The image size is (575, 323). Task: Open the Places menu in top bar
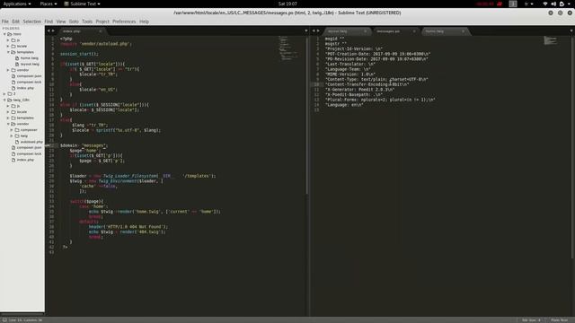(x=48, y=4)
